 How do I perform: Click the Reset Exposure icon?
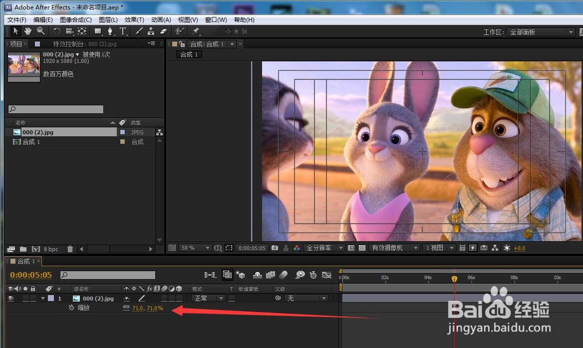507,248
